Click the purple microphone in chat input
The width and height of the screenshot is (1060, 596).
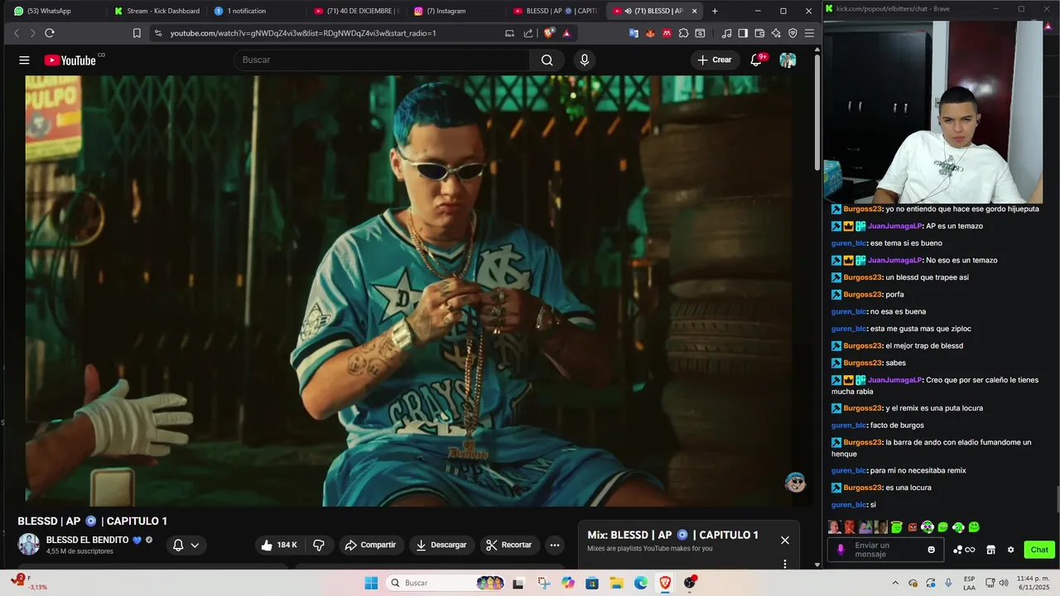coord(841,550)
